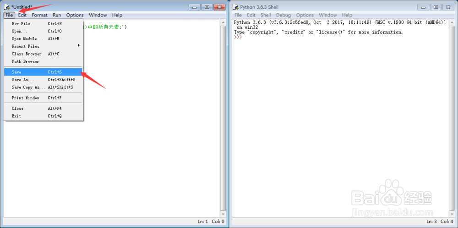This screenshot has width=458, height=228.
Task: Select Print Window menu entry
Action: click(x=43, y=98)
